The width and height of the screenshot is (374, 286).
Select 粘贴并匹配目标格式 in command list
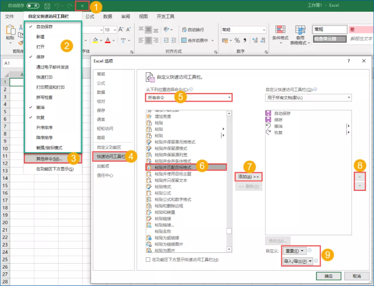tap(186, 167)
